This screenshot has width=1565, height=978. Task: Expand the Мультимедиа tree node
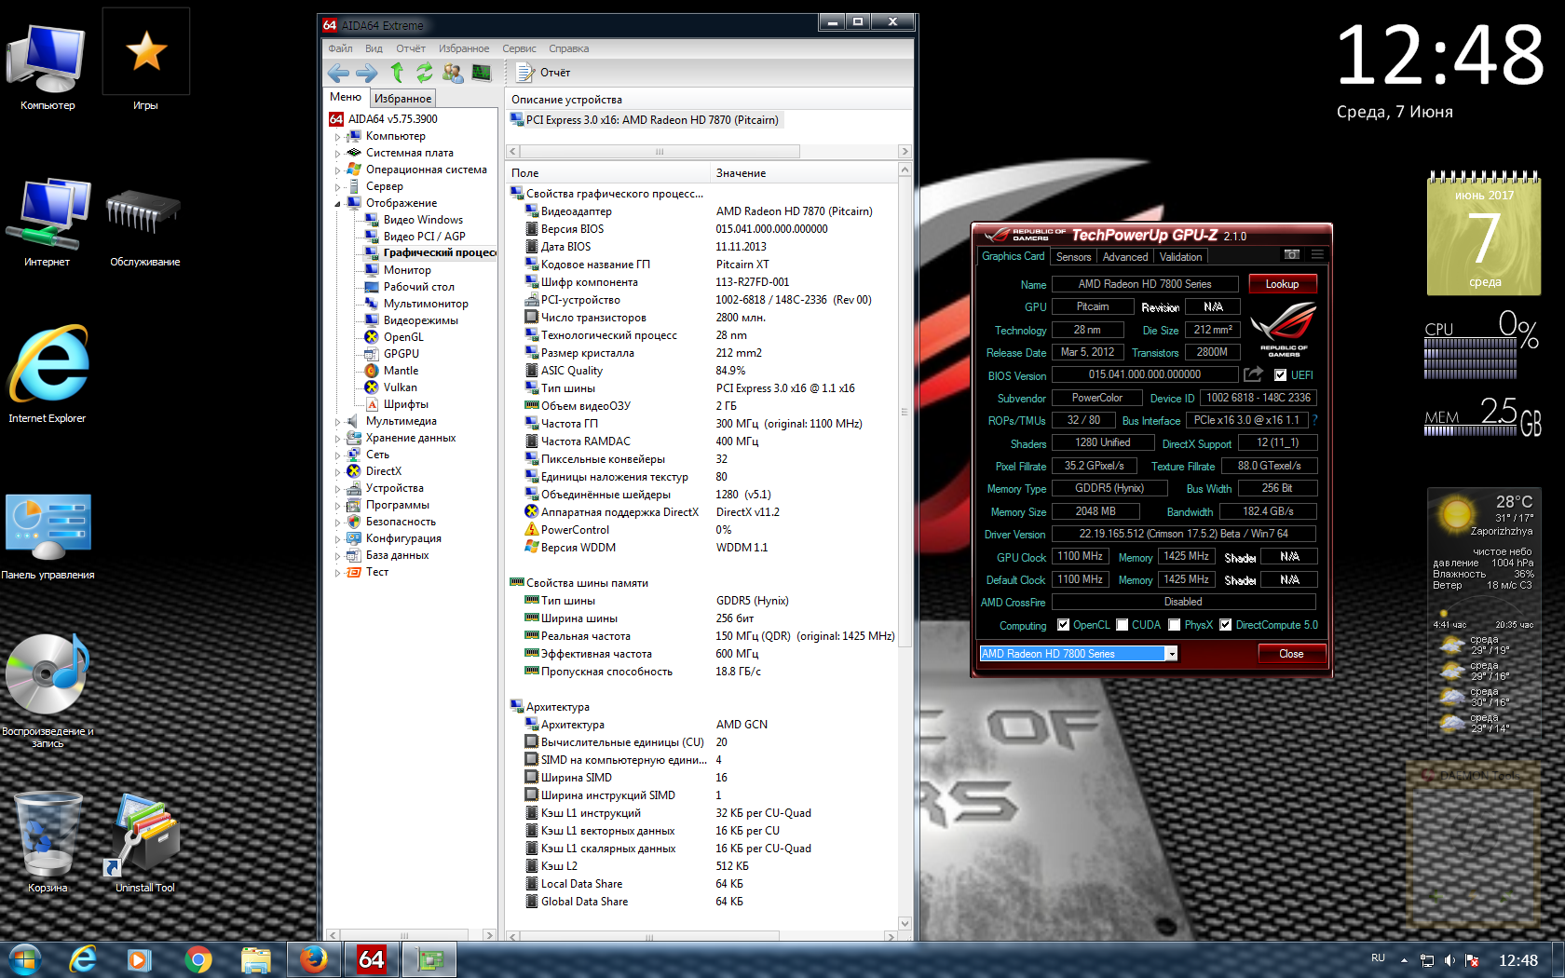coord(337,422)
